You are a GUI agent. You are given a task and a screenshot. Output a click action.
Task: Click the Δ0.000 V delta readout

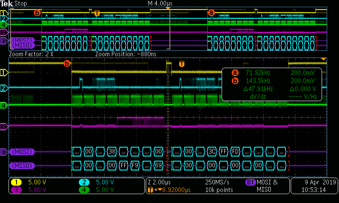click(303, 89)
